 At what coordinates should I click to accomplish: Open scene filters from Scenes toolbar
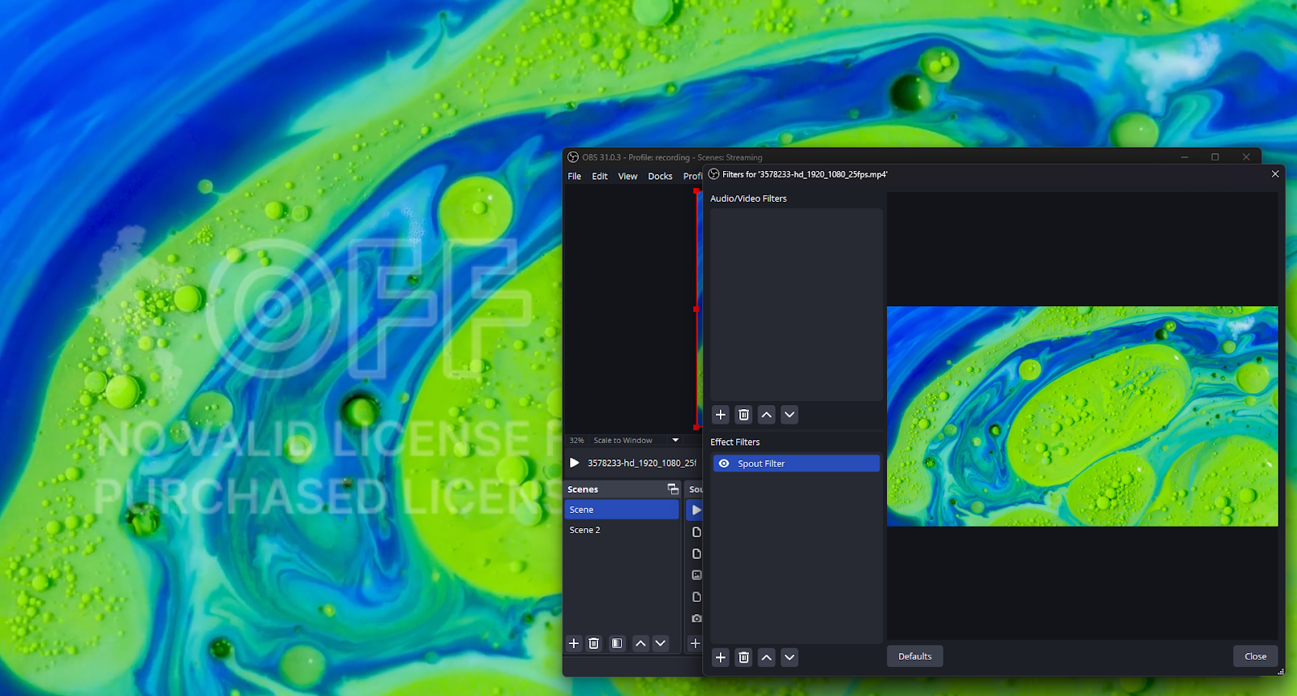(617, 643)
